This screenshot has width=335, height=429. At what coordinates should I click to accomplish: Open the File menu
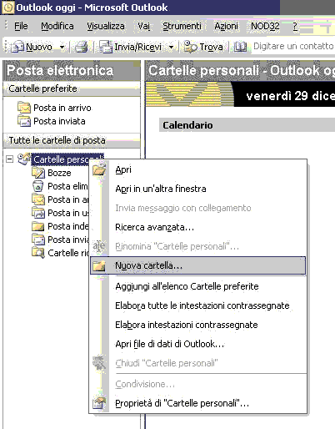[x=21, y=26]
